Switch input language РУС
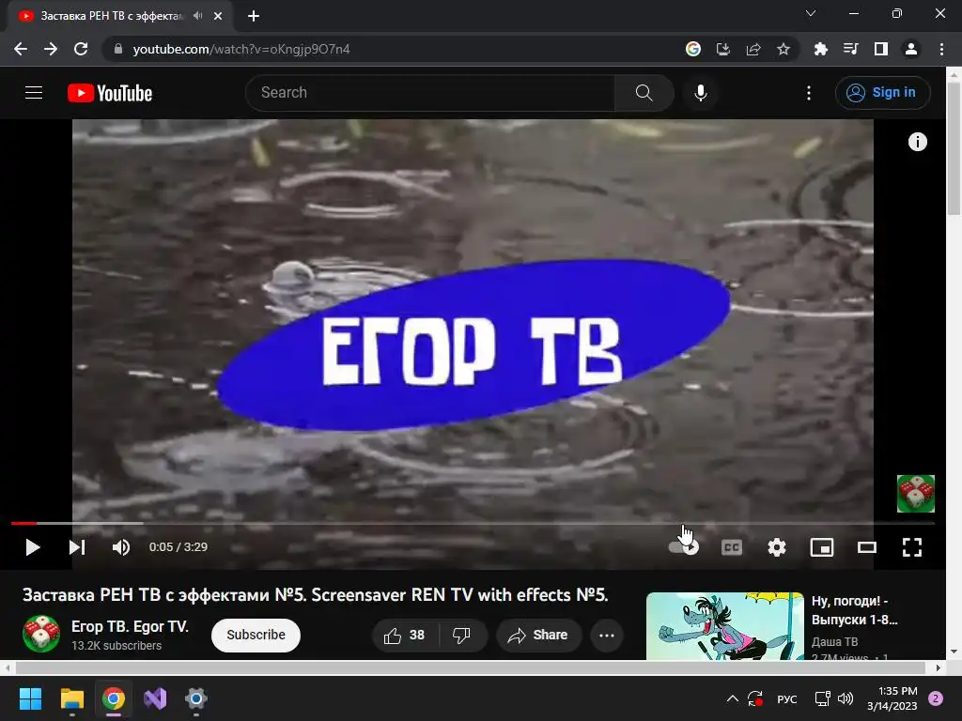 786,698
